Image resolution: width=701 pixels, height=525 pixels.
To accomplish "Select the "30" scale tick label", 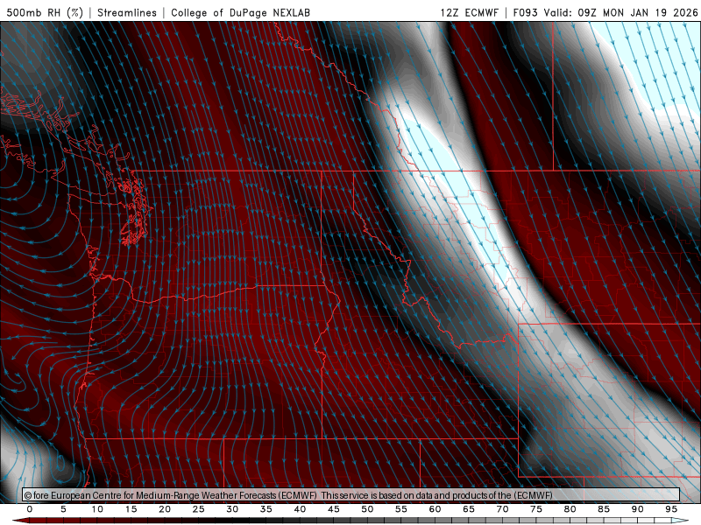I will tap(232, 509).
